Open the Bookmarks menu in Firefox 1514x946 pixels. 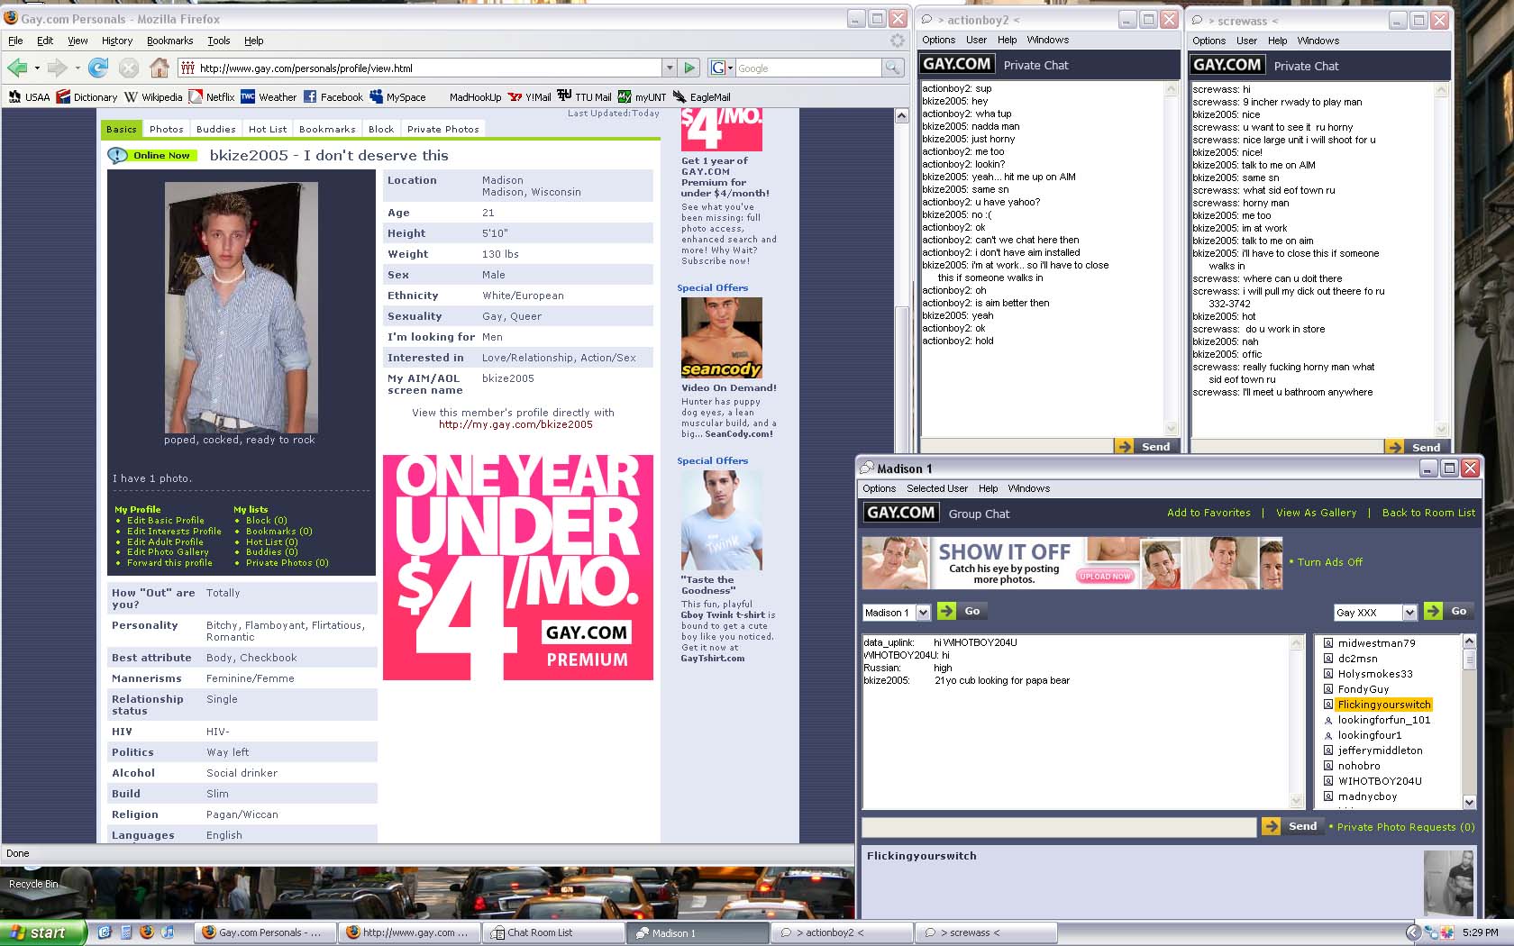[x=169, y=41]
